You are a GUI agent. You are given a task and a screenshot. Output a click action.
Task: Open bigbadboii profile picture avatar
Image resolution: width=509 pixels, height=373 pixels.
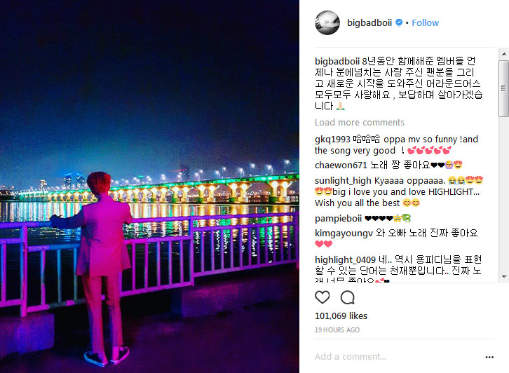[x=327, y=22]
